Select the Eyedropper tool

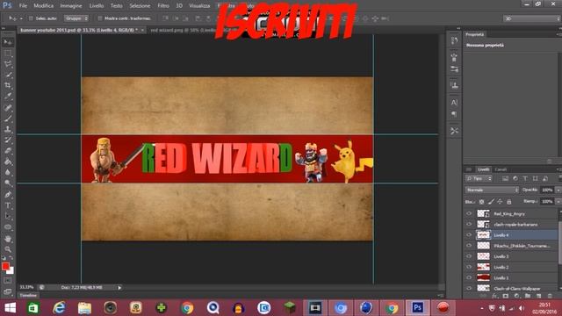[x=8, y=97]
